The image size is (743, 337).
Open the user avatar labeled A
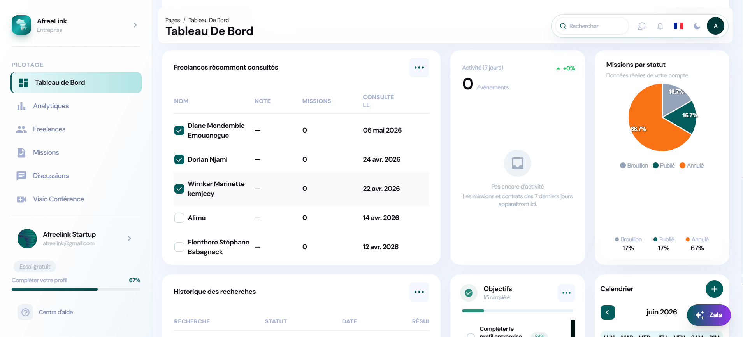point(715,26)
